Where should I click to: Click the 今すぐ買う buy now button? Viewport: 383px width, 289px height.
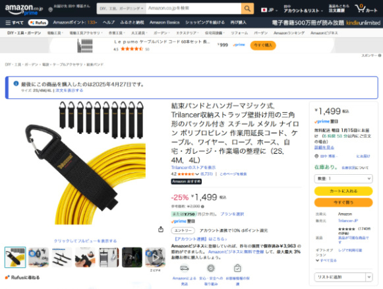[343, 203]
